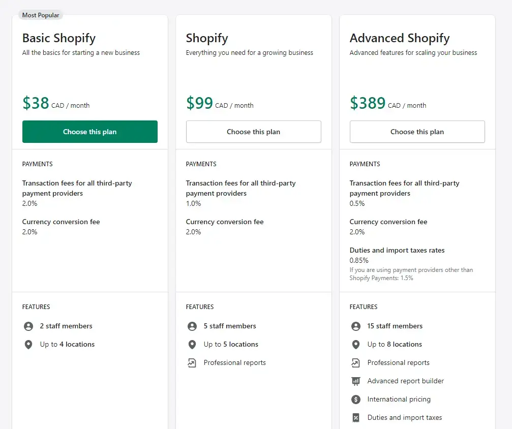The width and height of the screenshot is (512, 429).
Task: Click the Professional reports icon in Shopify plan
Action: (192, 363)
